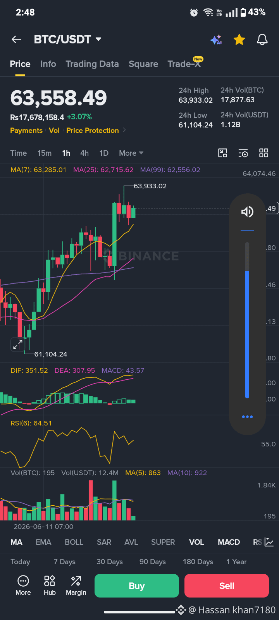Viewport: 279px width, 620px height.
Task: Select the 4h timeframe
Action: (84, 153)
